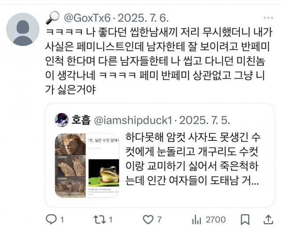Click the magnifying glass emoji name
This screenshot has height=229, width=281.
pyautogui.click(x=53, y=18)
